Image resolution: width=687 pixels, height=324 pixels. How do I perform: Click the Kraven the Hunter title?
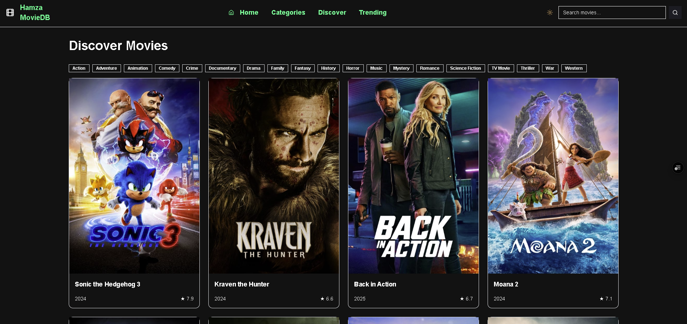(242, 284)
